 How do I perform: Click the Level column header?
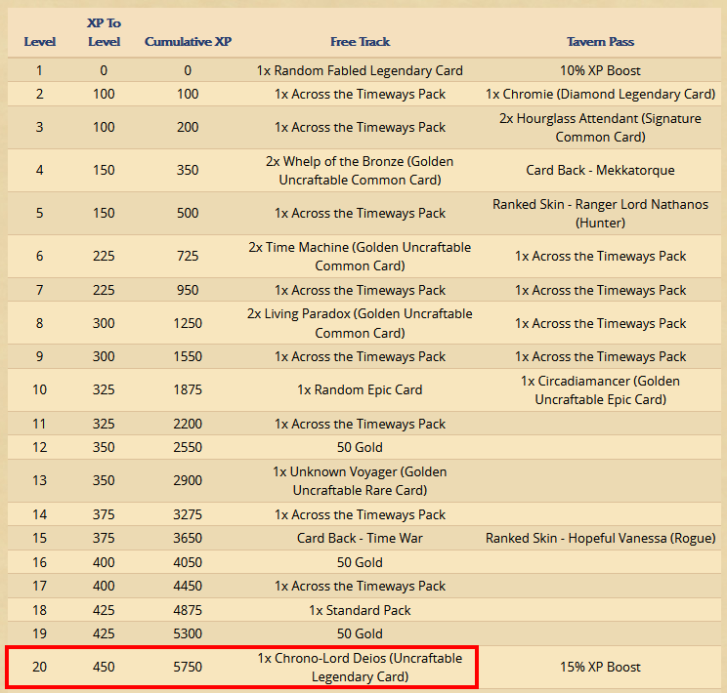tap(40, 42)
